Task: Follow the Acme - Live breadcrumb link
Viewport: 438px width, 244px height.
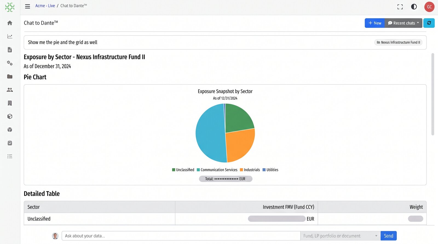Action: (45, 6)
